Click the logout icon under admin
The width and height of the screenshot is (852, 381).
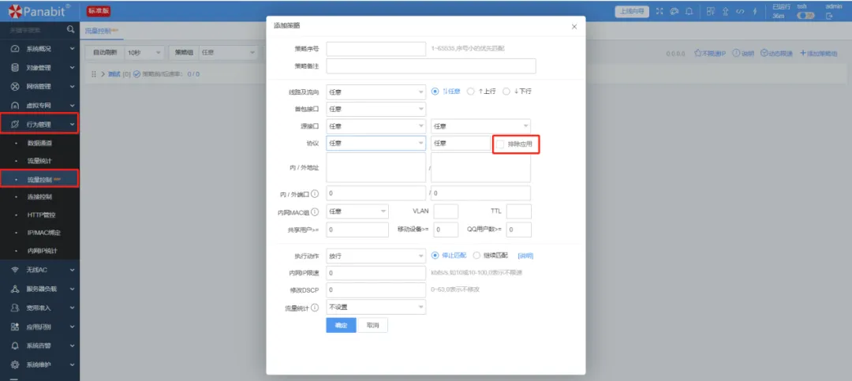click(829, 16)
